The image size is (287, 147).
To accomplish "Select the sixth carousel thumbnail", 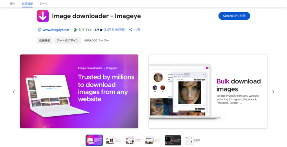I will (x=192, y=140).
